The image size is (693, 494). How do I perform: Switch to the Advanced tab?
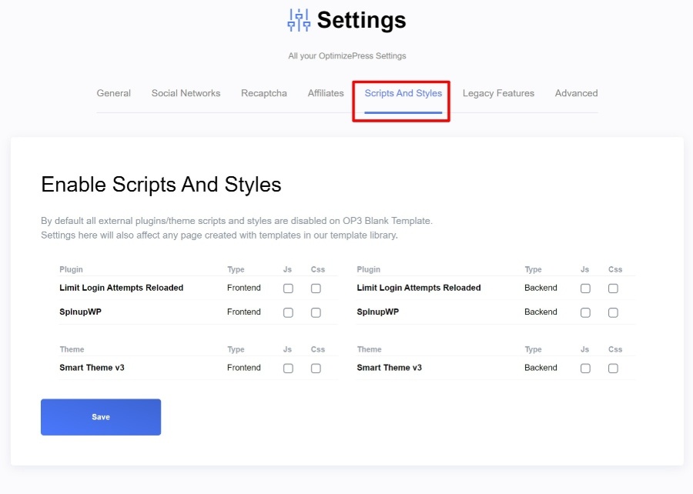(x=576, y=93)
